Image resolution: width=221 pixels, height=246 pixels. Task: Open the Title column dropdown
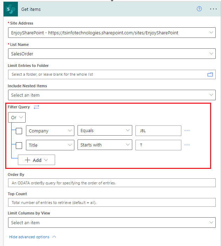tap(50, 145)
